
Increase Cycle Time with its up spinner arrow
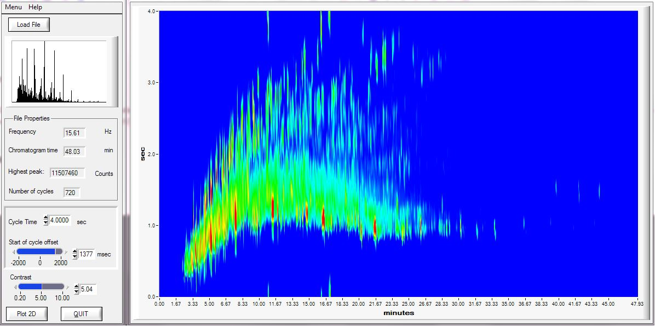coord(45,218)
